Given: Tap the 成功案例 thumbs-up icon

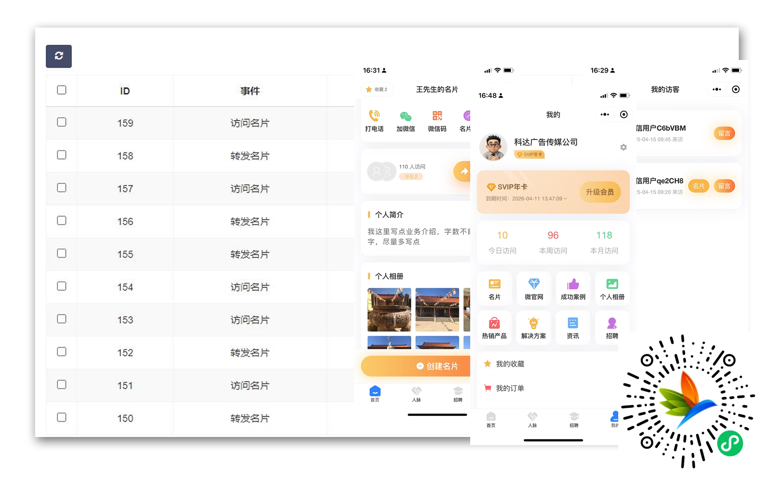Looking at the screenshot, I should tap(573, 284).
